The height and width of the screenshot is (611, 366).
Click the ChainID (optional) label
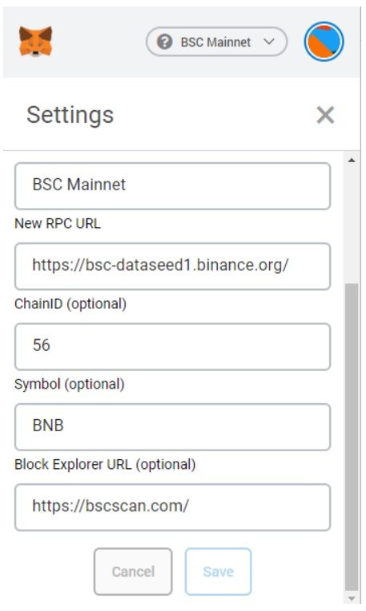point(70,304)
